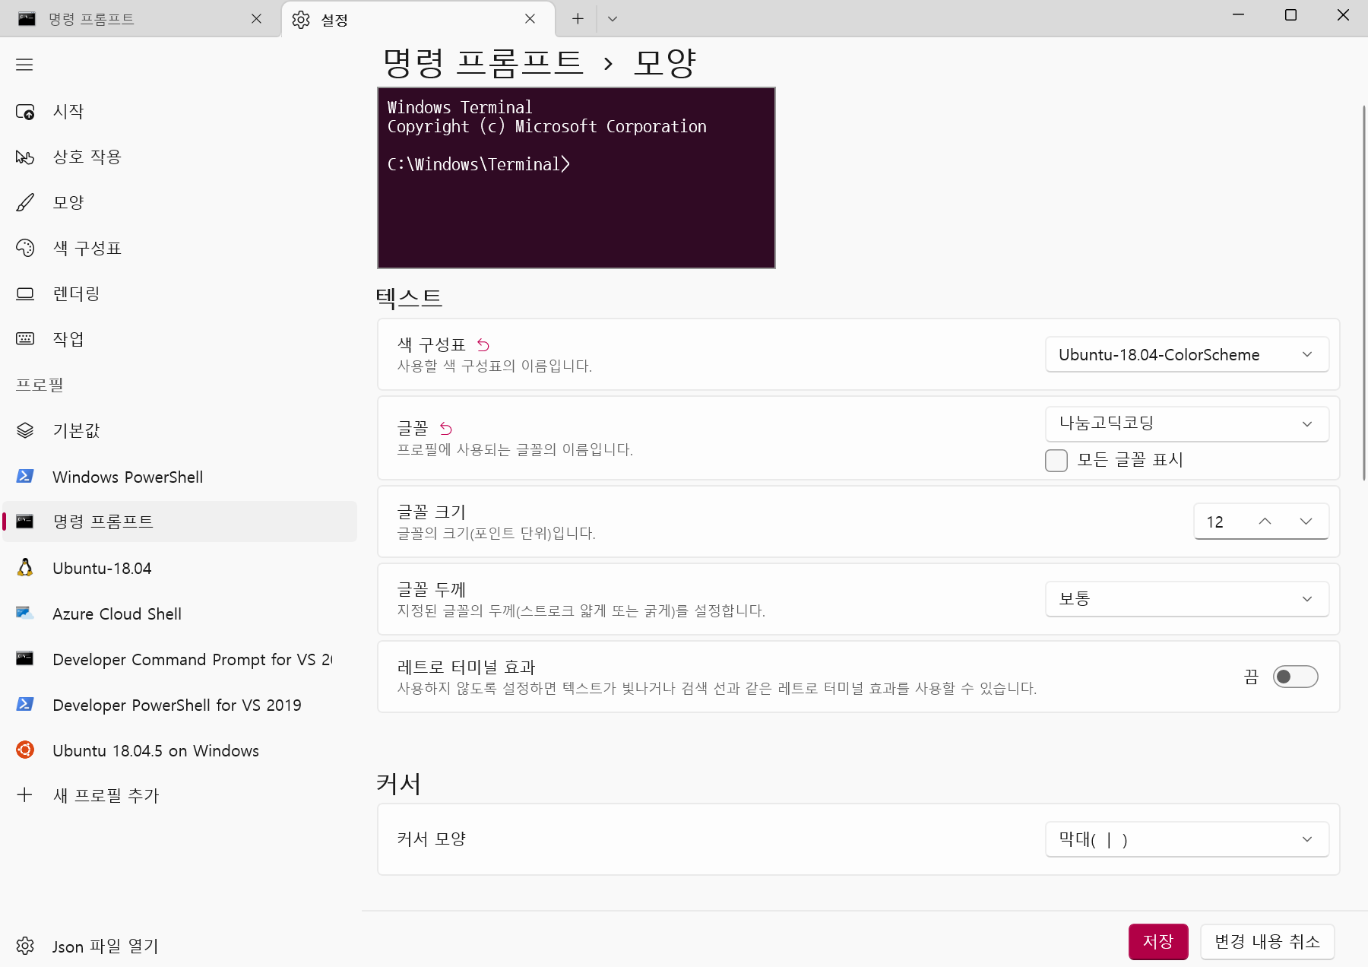Select the 설정 settings tab
1368x967 pixels.
coord(419,19)
